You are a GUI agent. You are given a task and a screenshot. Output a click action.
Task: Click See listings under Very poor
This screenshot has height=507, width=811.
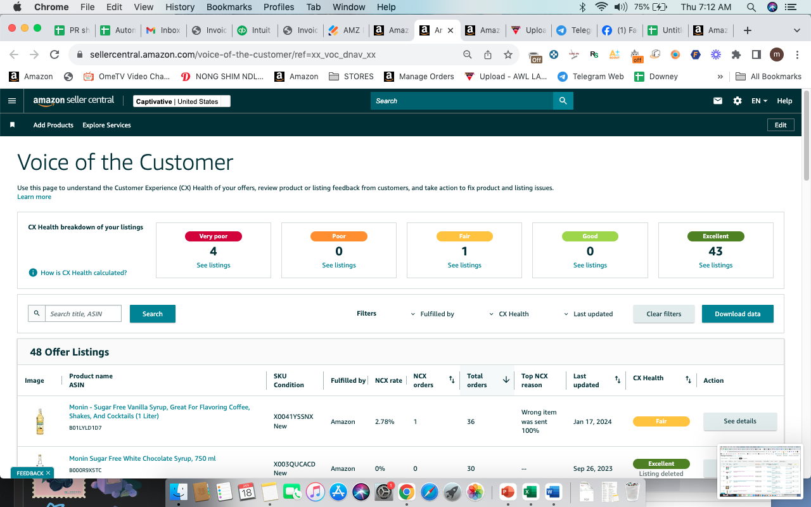click(x=214, y=266)
